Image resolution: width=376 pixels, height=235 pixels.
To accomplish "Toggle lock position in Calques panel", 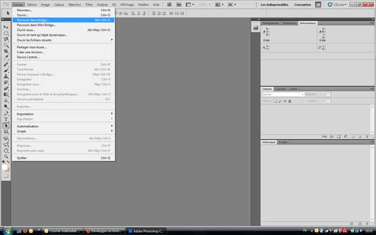I will click(285, 101).
